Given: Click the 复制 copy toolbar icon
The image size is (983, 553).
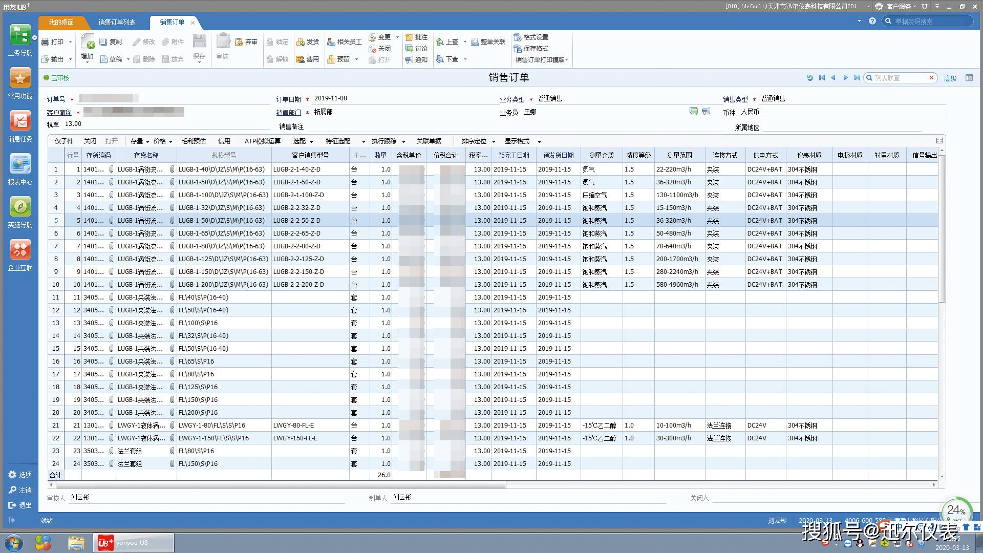Looking at the screenshot, I should pos(104,42).
